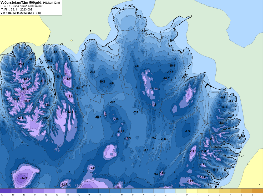This screenshot has width=263, height=196.
Task: Click the -11.6 temperature label
Action: (x=121, y=132)
